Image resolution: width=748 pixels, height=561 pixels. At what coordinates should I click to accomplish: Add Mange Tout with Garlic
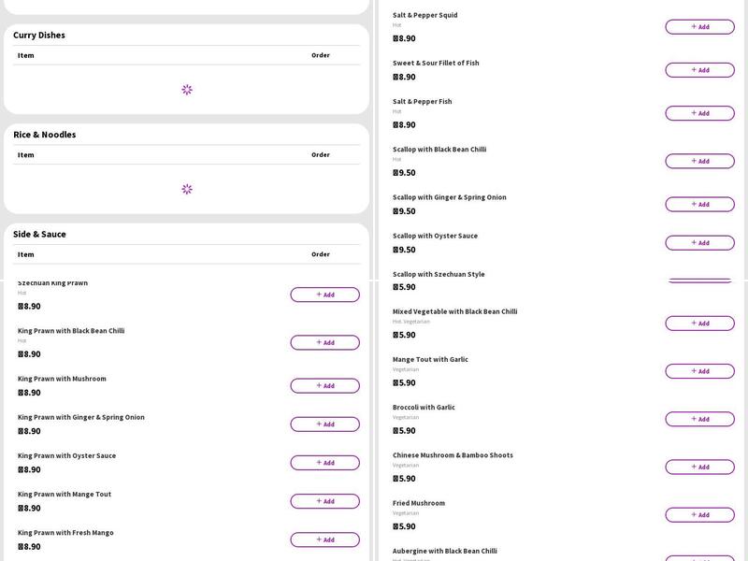(x=699, y=371)
